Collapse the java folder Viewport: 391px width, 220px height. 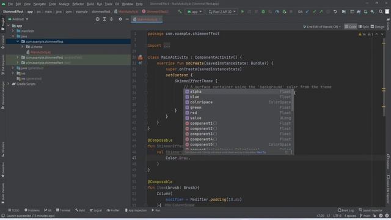(13, 37)
